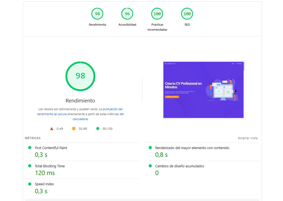Viewport: 283px width, 201px height.
Task: Click the red triangle 0–49 legend icon
Action: [52, 129]
